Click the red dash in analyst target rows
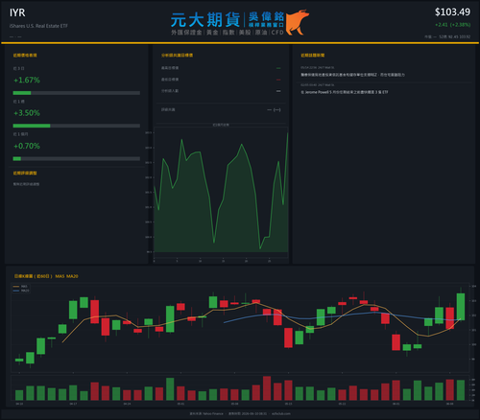Image resolution: width=480 pixels, height=420 pixels. point(278,80)
